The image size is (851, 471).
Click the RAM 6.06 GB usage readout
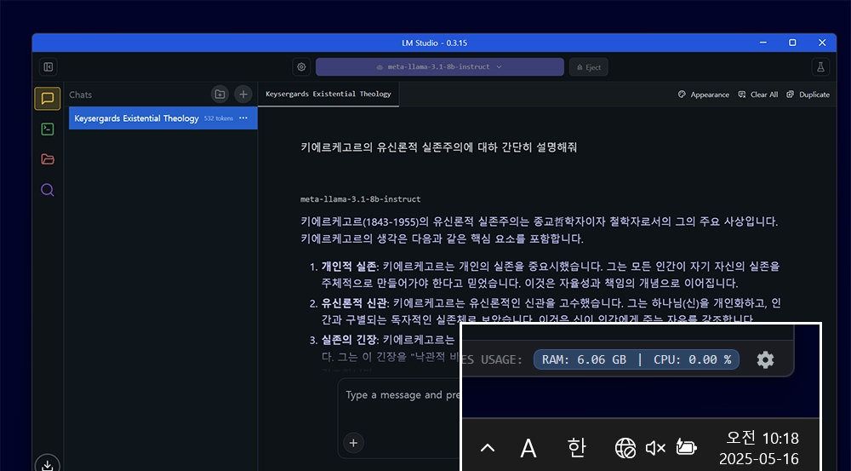[584, 359]
